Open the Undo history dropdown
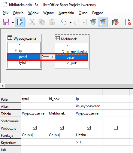This screenshot has width=133, height=153. pyautogui.click(x=71, y=23)
